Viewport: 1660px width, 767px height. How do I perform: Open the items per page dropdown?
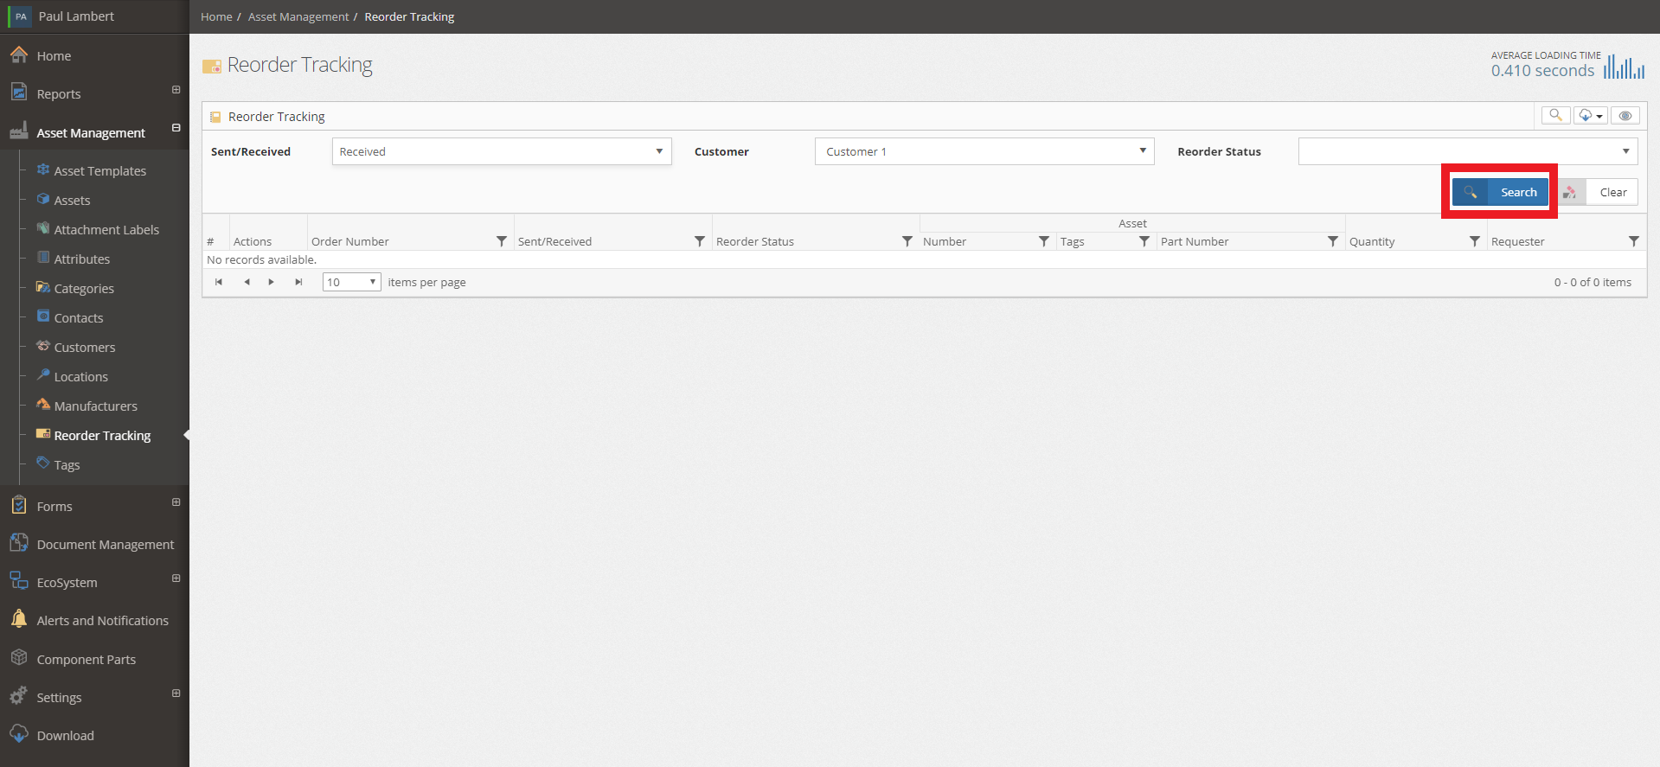pyautogui.click(x=351, y=282)
